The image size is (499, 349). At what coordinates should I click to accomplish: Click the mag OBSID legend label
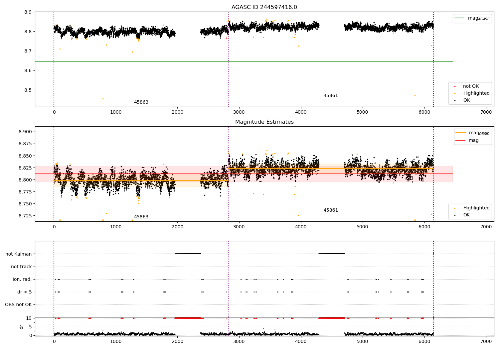(x=479, y=133)
